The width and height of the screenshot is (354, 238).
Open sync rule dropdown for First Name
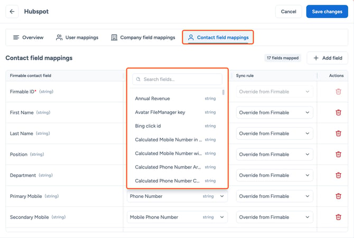coord(275,113)
